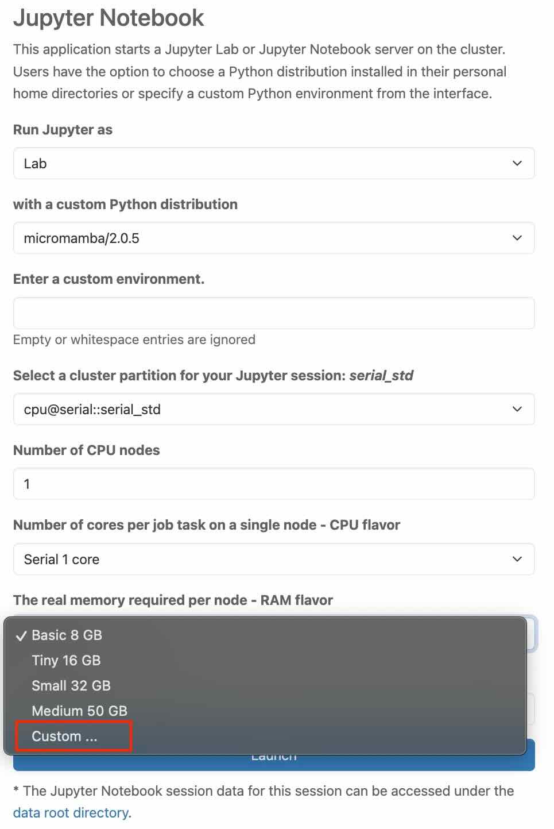Click the Jupyter Notebook page heading
Image resolution: width=554 pixels, height=829 pixels.
(x=109, y=18)
